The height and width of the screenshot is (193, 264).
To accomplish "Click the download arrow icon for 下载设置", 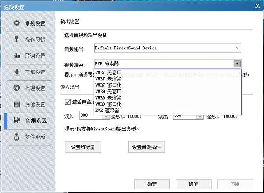I will pyautogui.click(x=17, y=72).
